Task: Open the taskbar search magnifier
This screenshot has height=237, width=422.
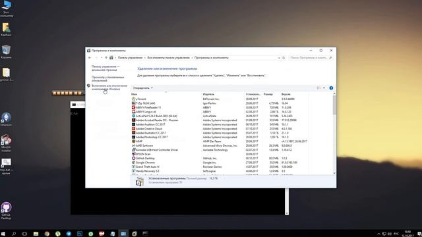Action: pyautogui.click(x=14, y=234)
